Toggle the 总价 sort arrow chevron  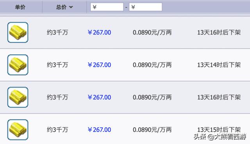point(71,7)
